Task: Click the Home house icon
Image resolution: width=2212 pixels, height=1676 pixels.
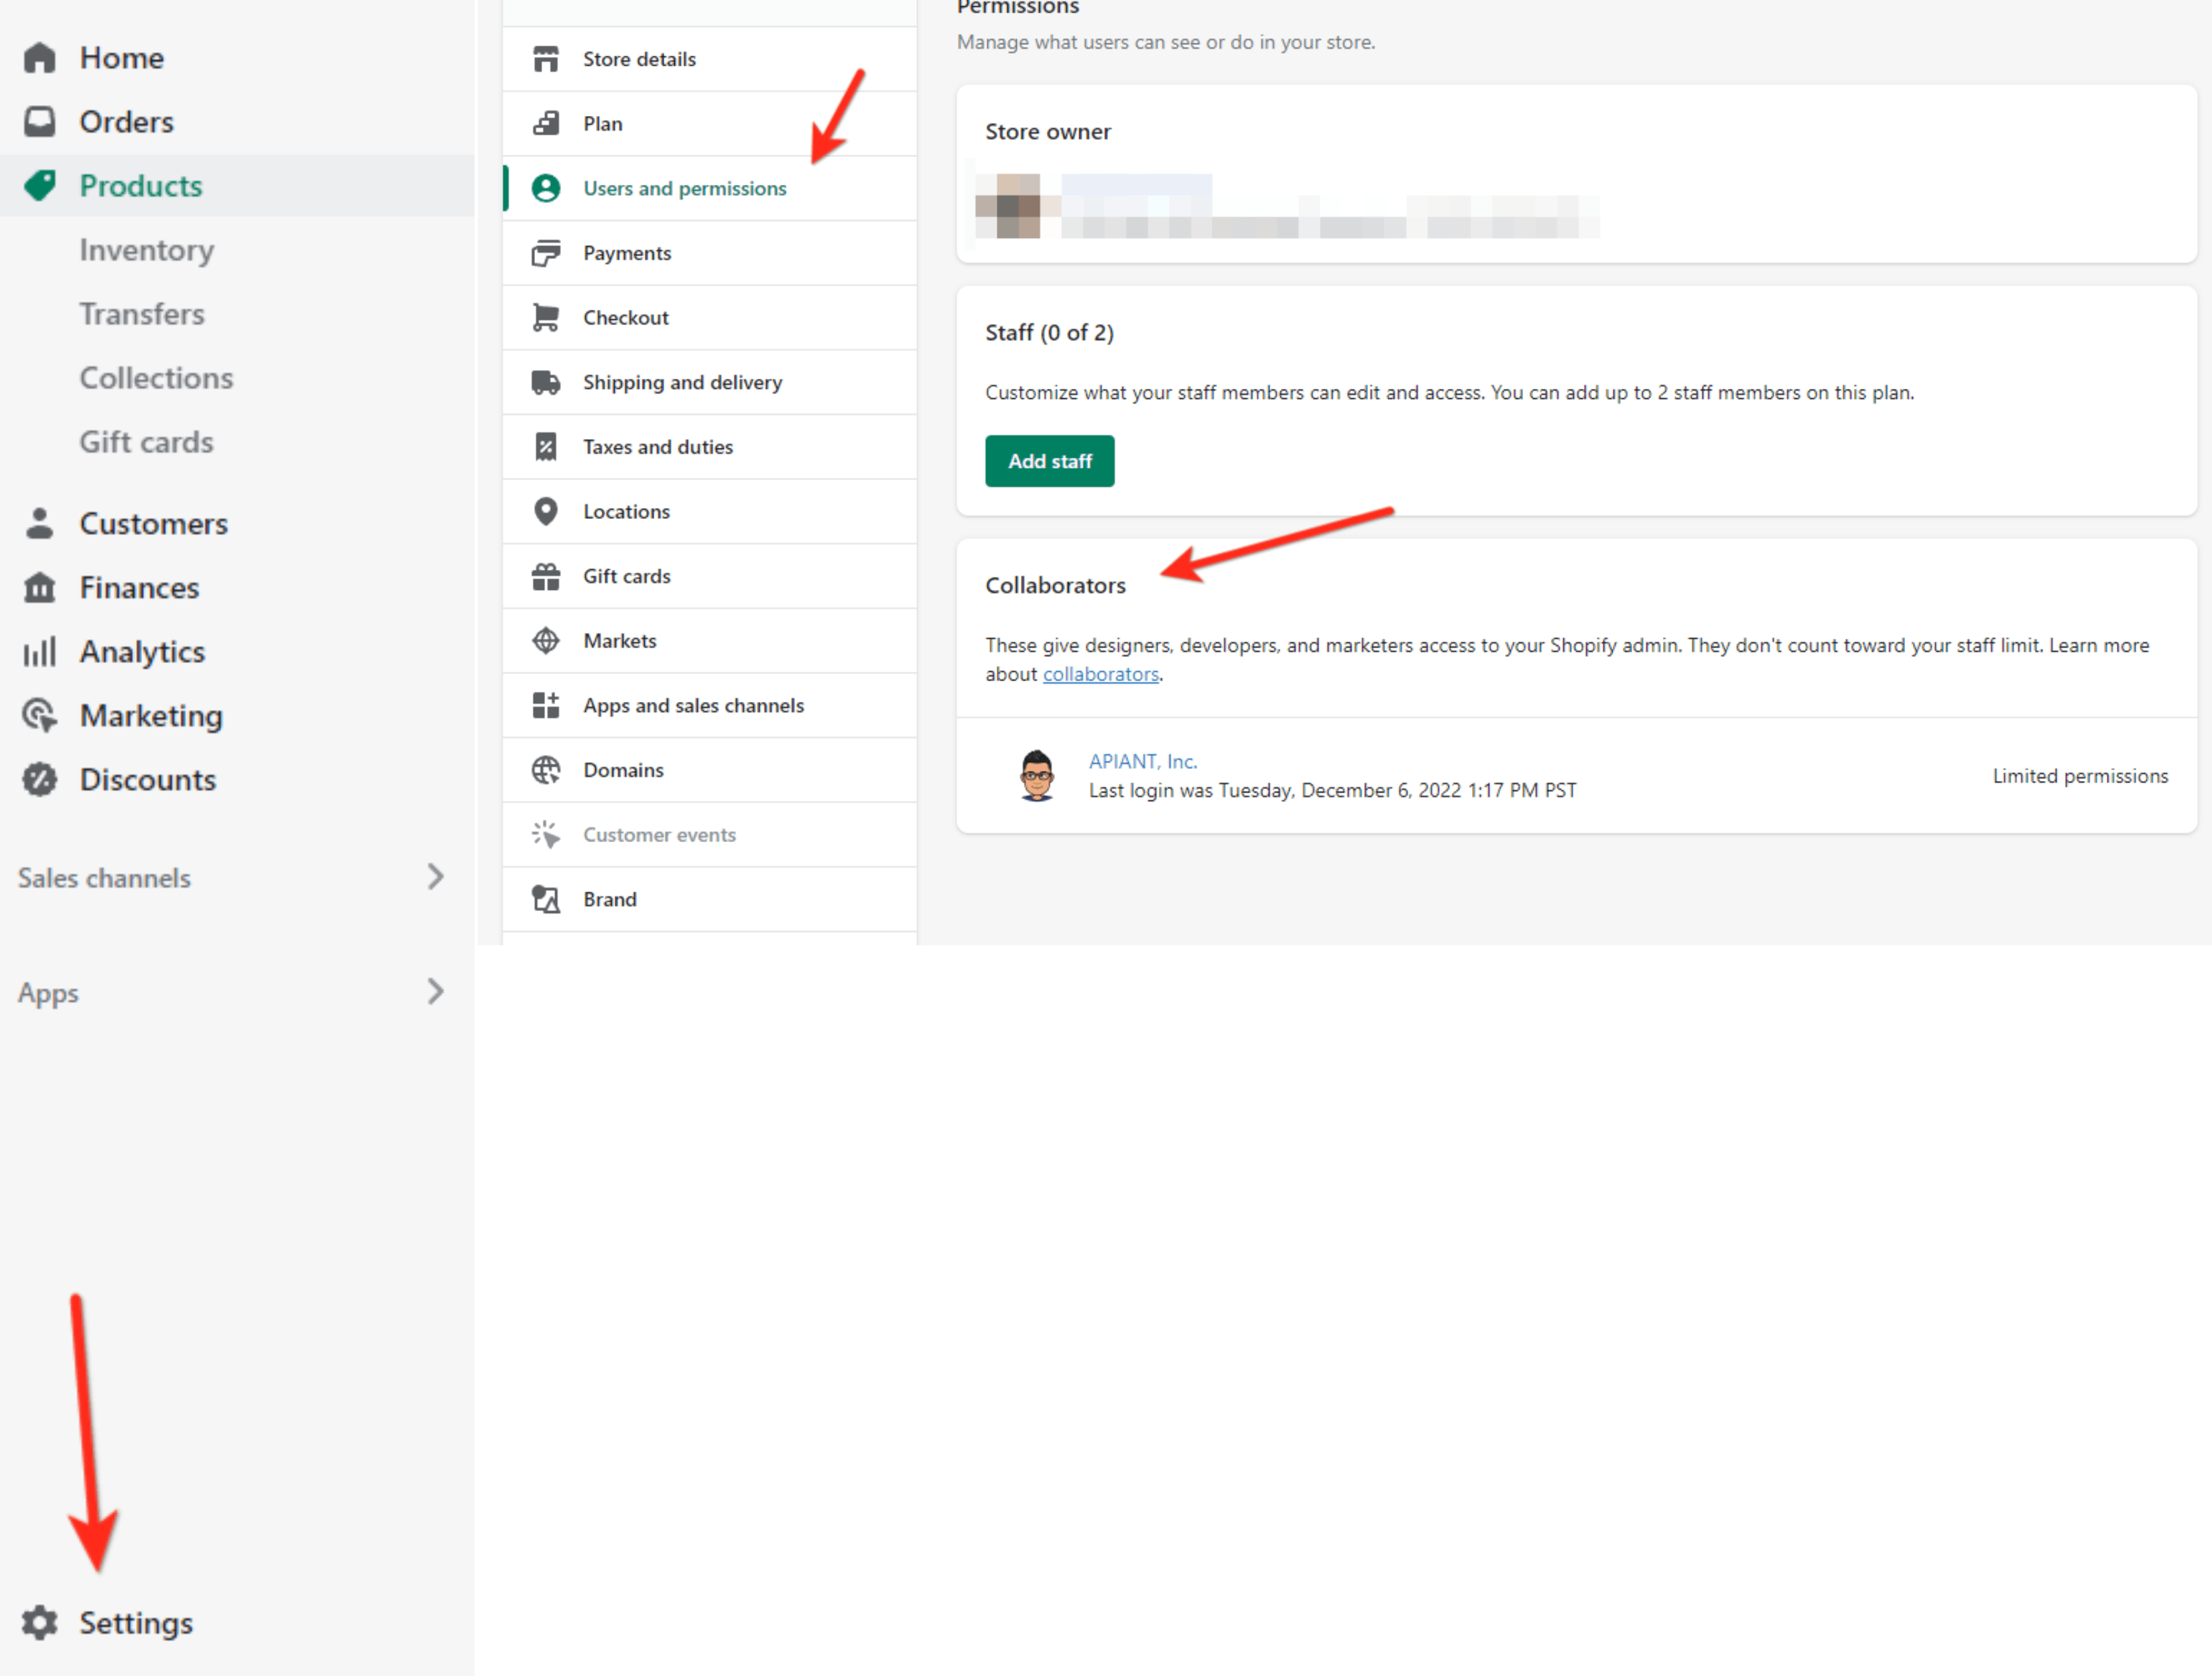Action: point(40,58)
